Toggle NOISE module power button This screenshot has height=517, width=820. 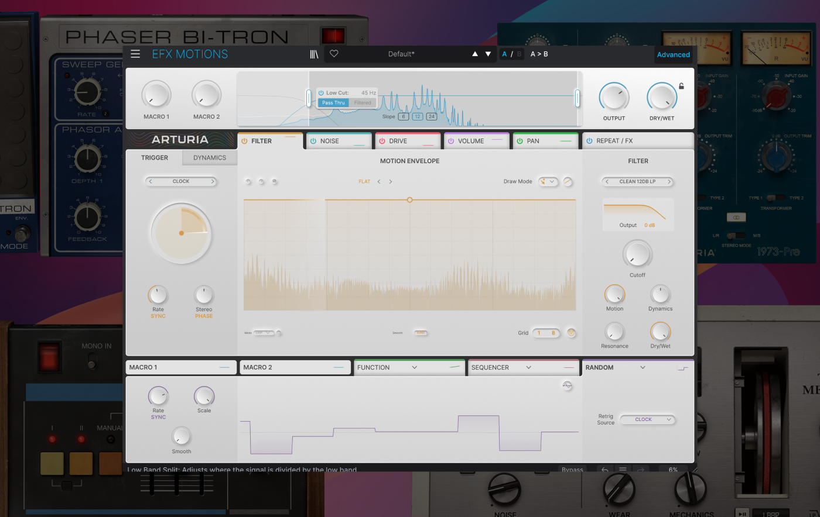(x=313, y=141)
